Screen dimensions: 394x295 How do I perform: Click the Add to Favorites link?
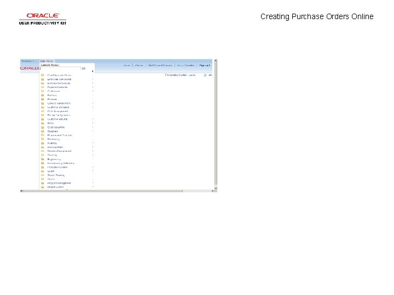[186, 65]
